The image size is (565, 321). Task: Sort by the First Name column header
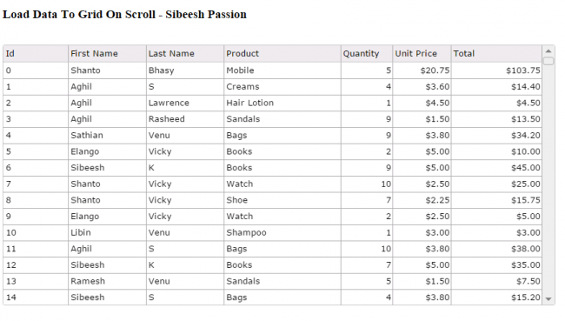(x=107, y=54)
